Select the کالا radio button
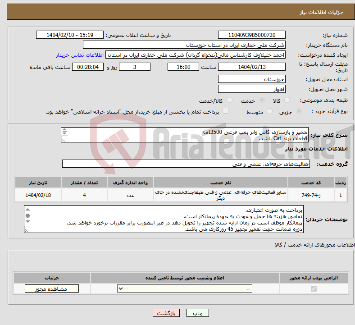The image size is (355, 325). 287,100
